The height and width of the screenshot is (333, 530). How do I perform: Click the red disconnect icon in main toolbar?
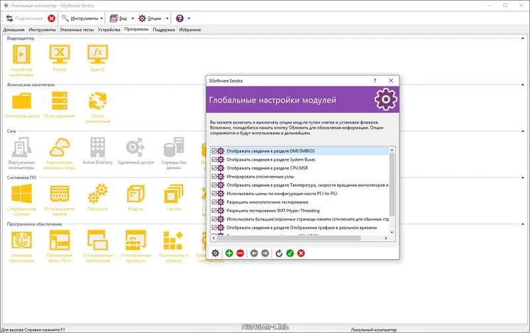tap(52, 18)
